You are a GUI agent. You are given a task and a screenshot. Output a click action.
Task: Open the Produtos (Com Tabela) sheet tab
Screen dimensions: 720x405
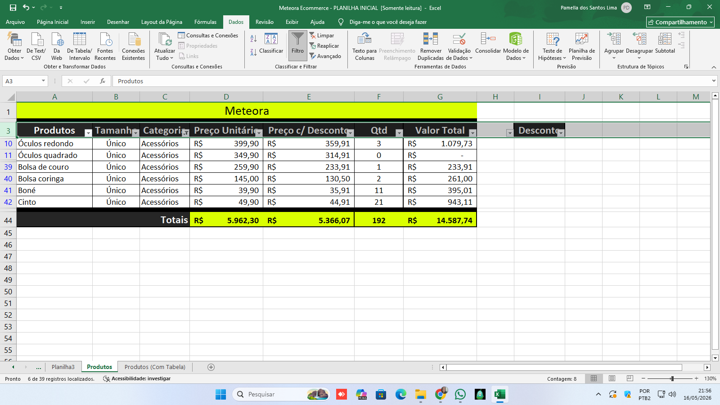click(155, 367)
